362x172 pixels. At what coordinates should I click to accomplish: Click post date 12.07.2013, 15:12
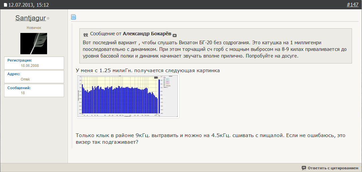click(x=29, y=5)
